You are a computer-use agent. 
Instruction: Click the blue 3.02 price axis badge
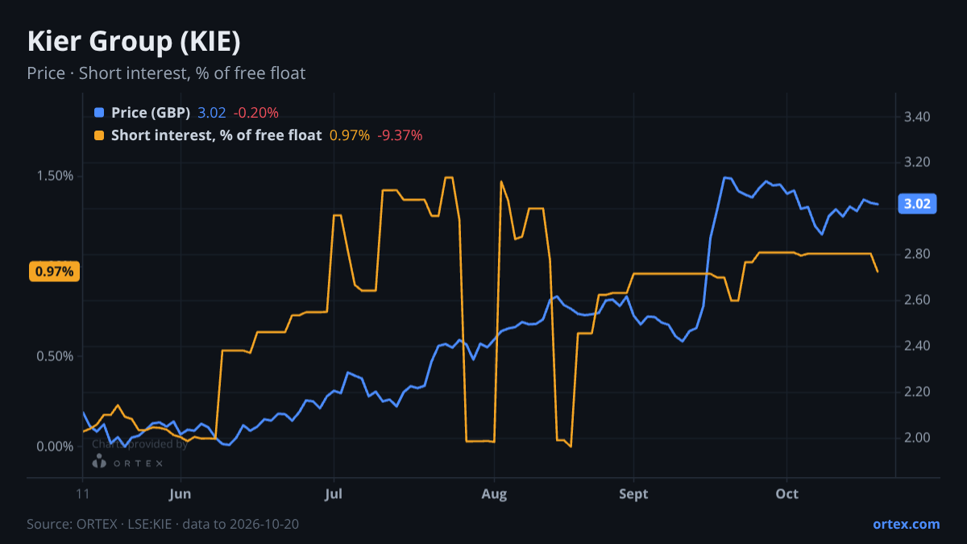click(x=917, y=204)
